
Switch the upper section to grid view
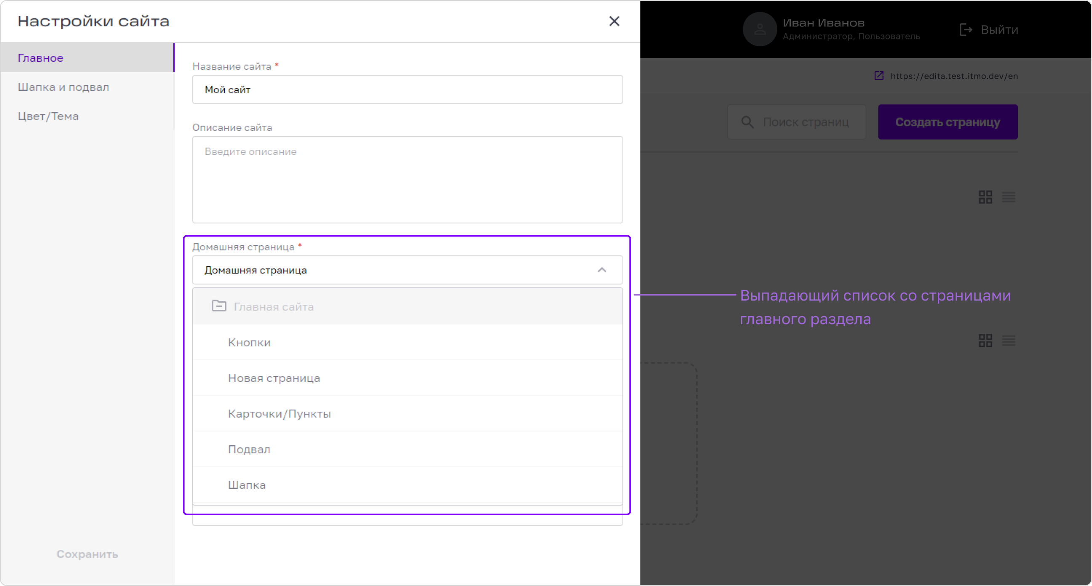(985, 197)
